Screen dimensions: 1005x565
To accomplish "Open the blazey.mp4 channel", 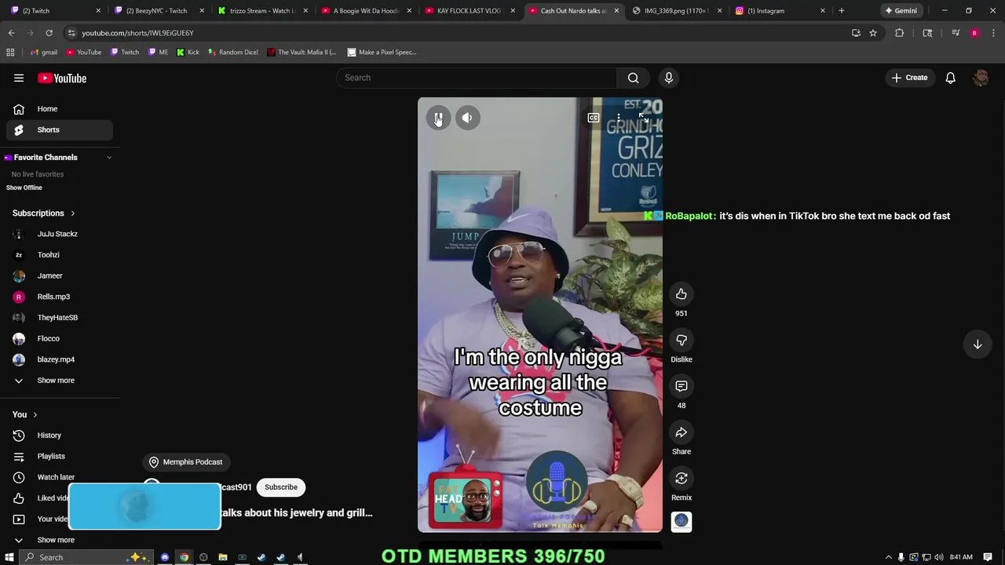I will 57,359.
